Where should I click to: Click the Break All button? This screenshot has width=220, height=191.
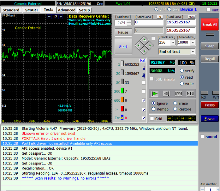[x=210, y=24]
